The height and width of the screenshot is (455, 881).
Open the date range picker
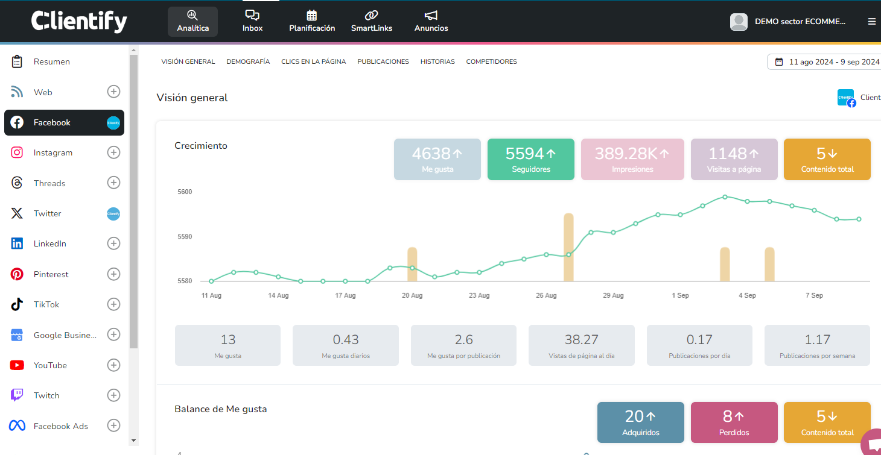[824, 61]
